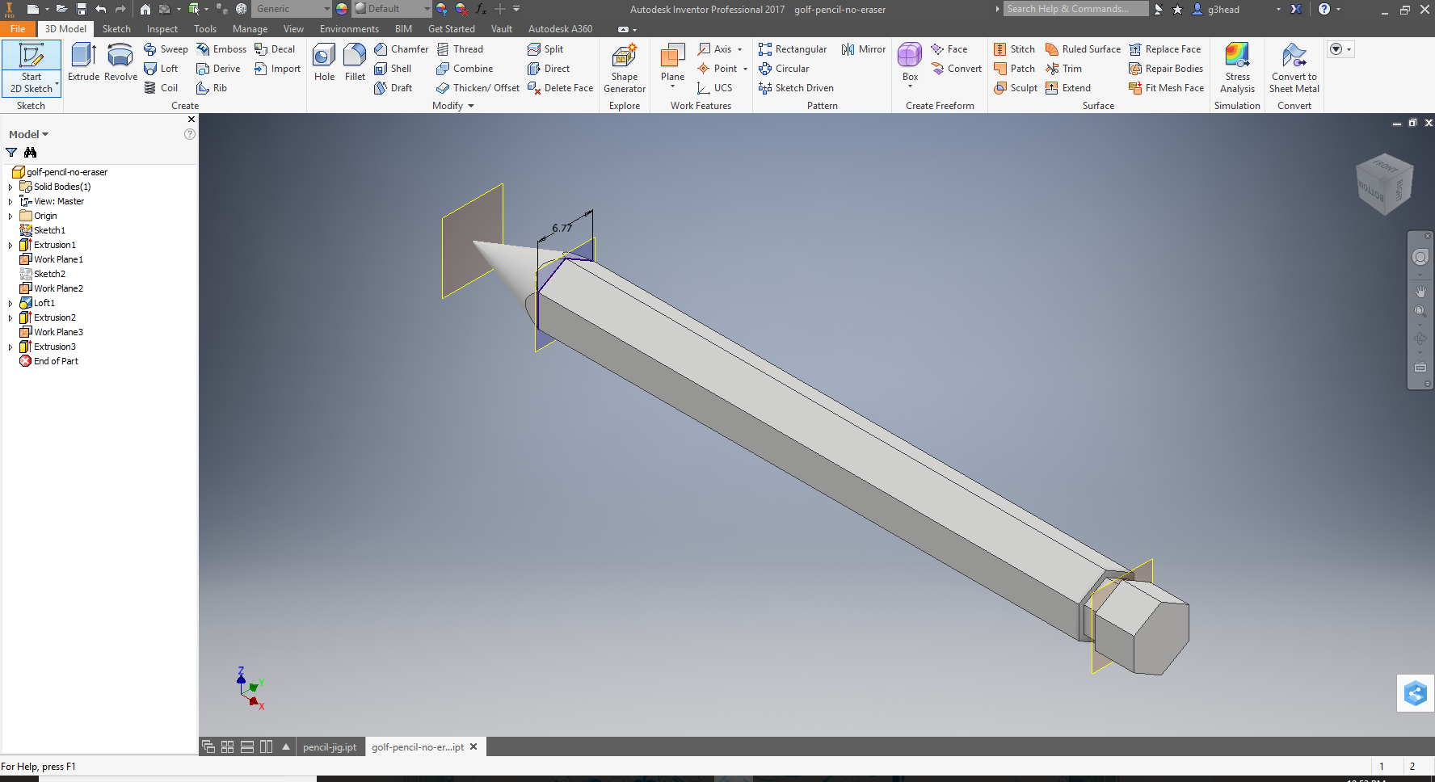Expand the Loft1 feature node

[x=11, y=303]
